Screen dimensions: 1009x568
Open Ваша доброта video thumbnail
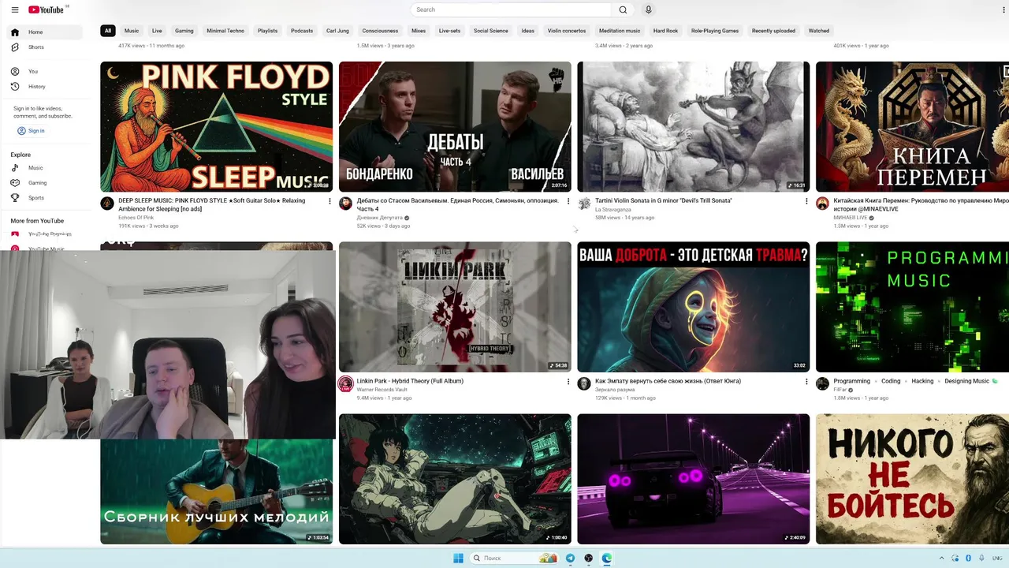coord(694,307)
